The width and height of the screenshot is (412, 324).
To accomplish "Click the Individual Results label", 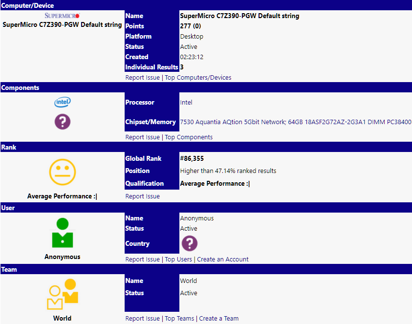I will [152, 67].
